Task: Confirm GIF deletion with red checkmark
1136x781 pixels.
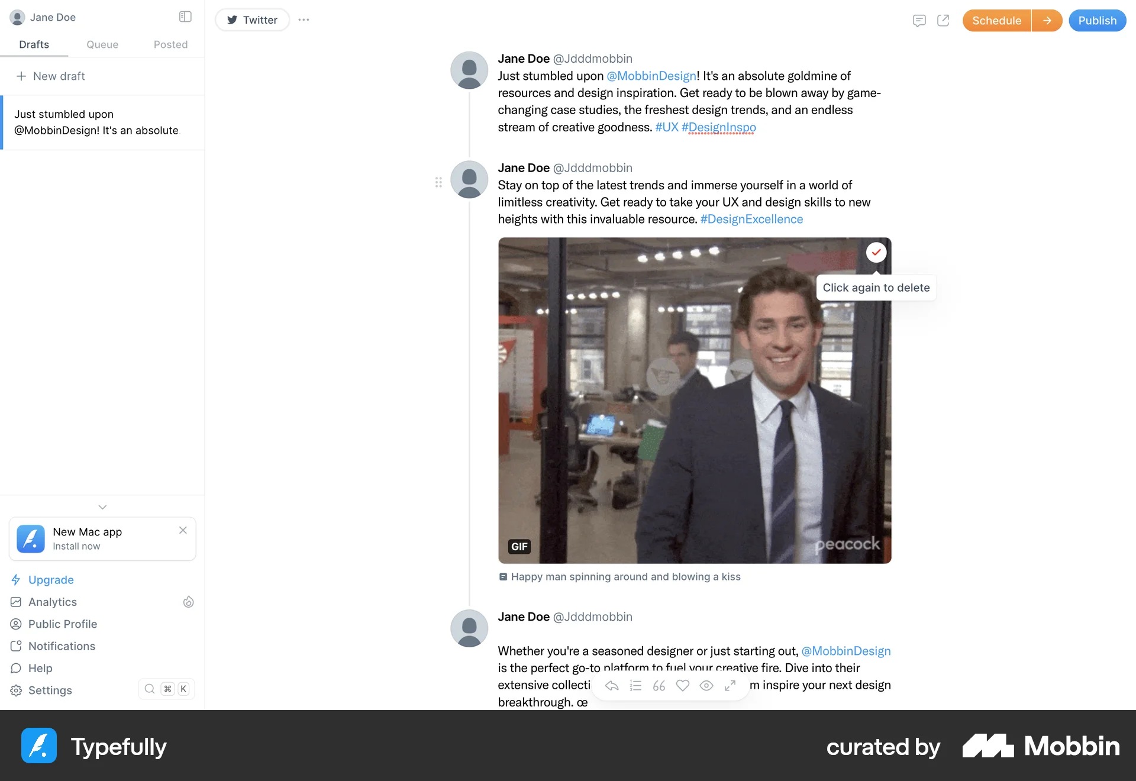Action: tap(876, 252)
